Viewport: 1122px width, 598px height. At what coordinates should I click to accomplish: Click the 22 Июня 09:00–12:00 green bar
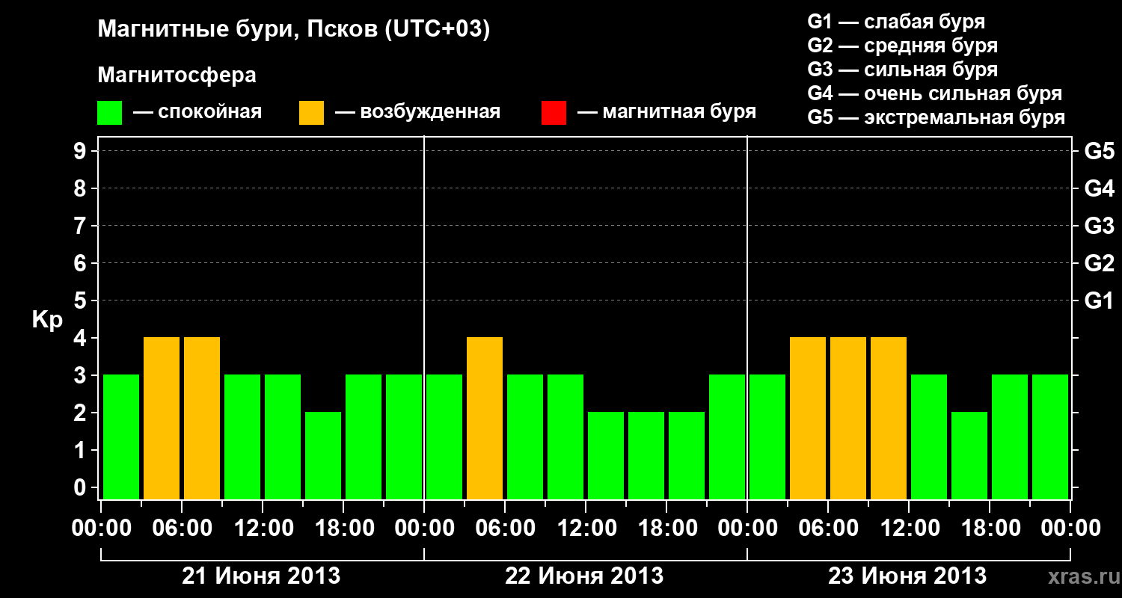[x=565, y=437]
